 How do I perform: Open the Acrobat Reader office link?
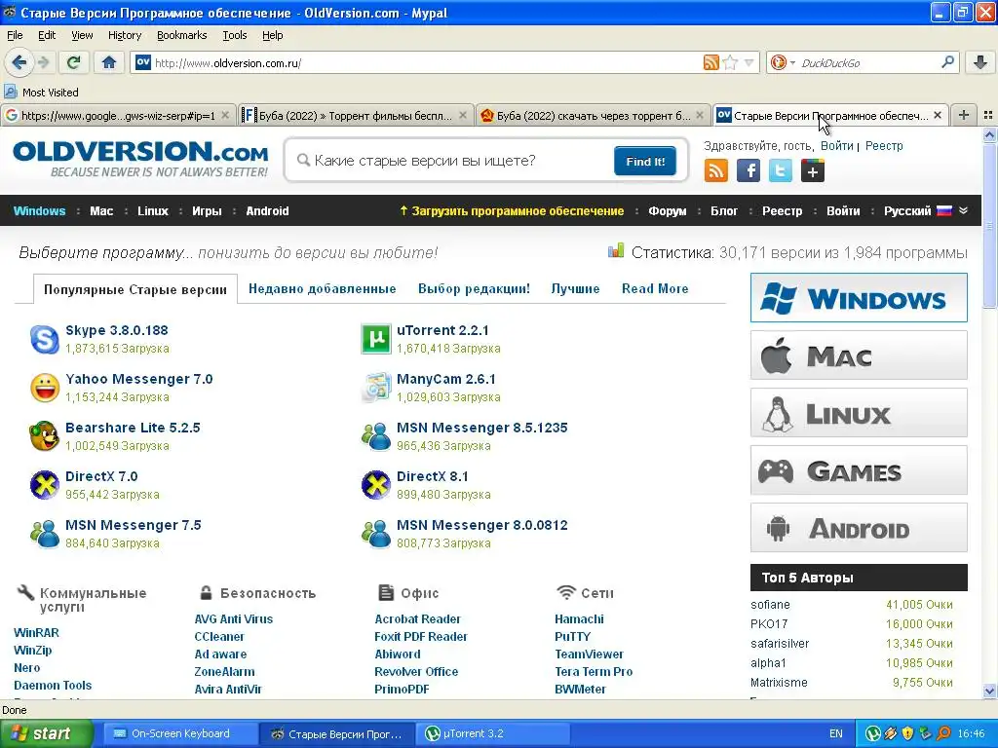pyautogui.click(x=417, y=618)
